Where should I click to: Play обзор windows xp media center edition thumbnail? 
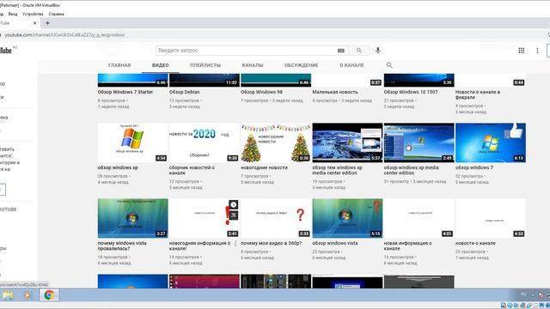[x=419, y=142]
